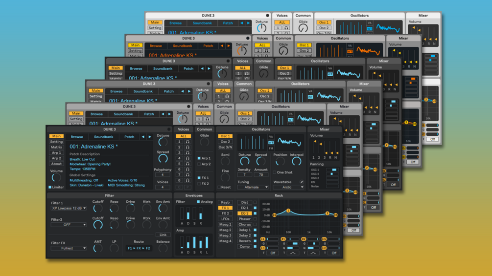Go to previous patch with left arrow
This screenshot has height=276, width=492.
[143, 137]
